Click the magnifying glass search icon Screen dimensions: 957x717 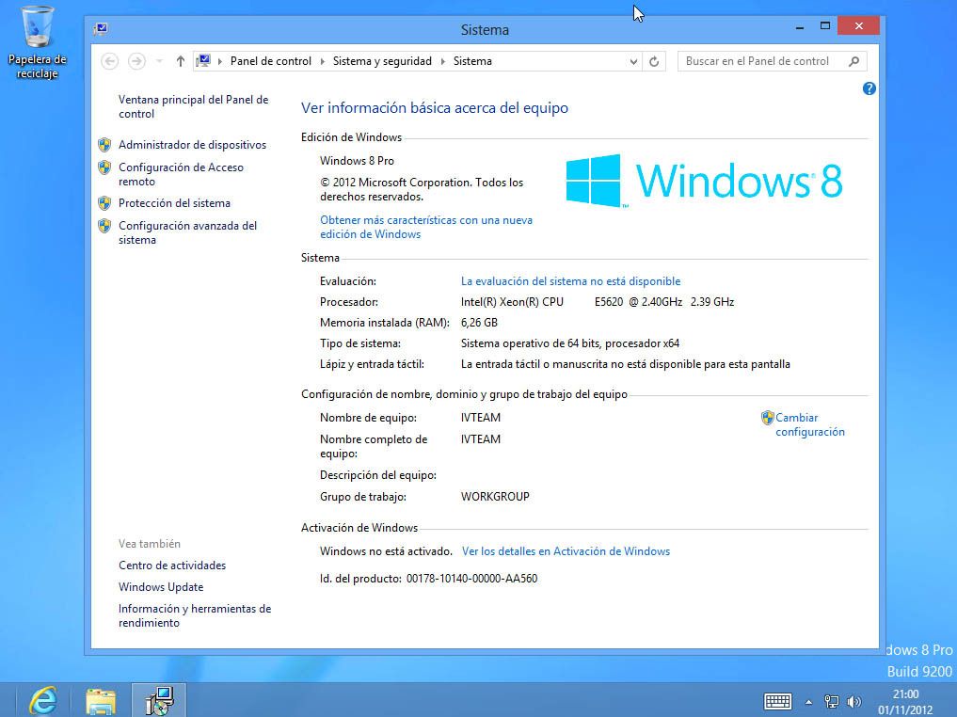click(853, 61)
